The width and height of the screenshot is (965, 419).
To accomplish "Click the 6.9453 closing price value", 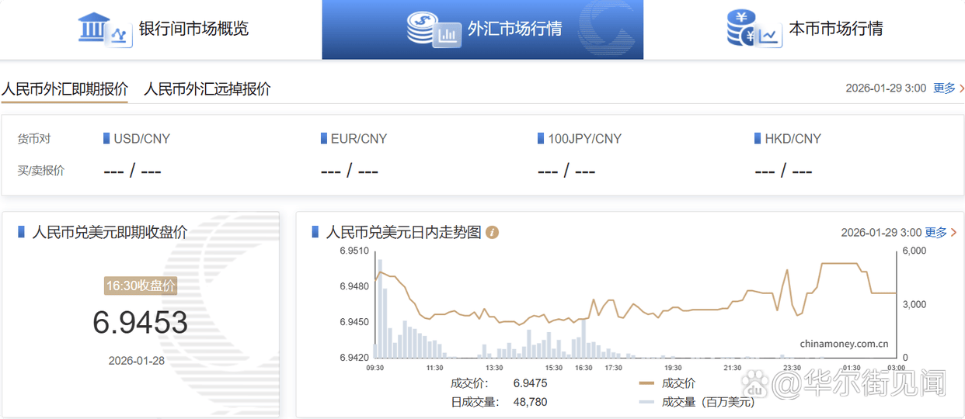I will coord(141,323).
